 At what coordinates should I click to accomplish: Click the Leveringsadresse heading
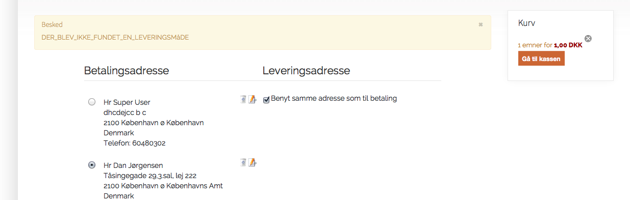[306, 71]
